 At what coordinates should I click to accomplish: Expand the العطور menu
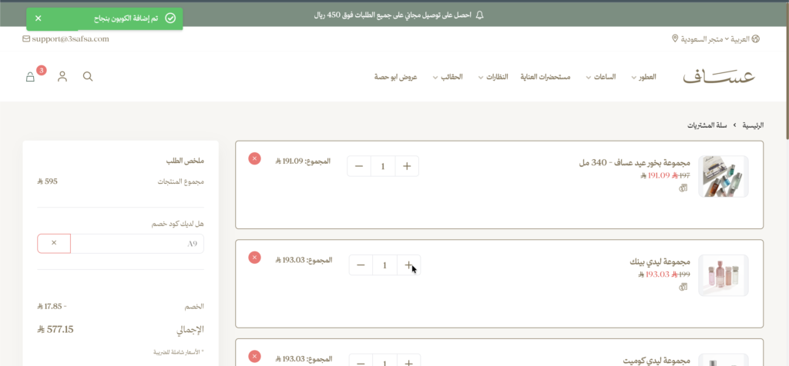tap(645, 77)
